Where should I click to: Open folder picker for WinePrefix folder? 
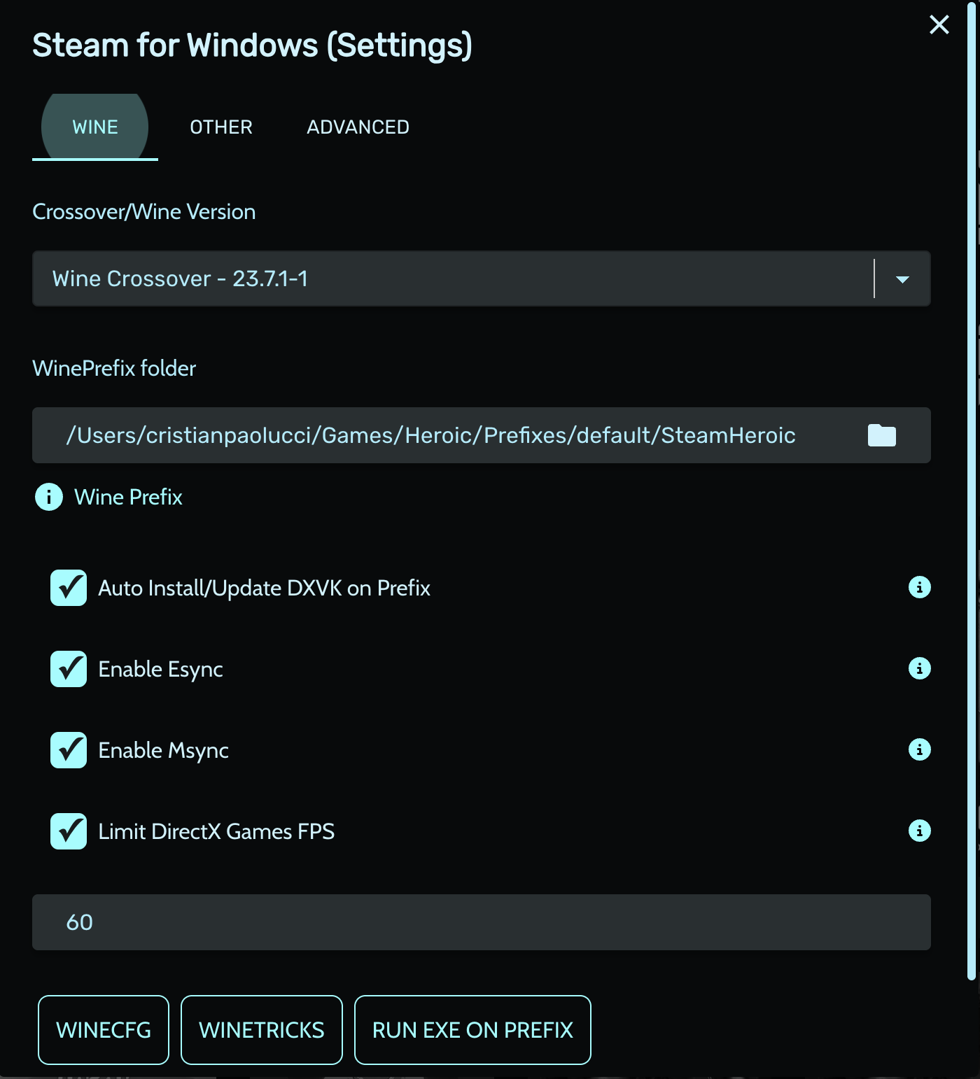881,435
